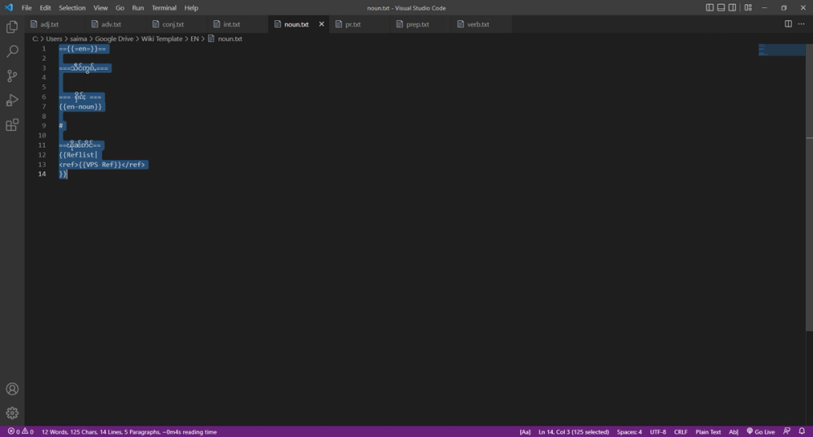Open the Run and Debug view
This screenshot has width=813, height=437.
pyautogui.click(x=12, y=100)
